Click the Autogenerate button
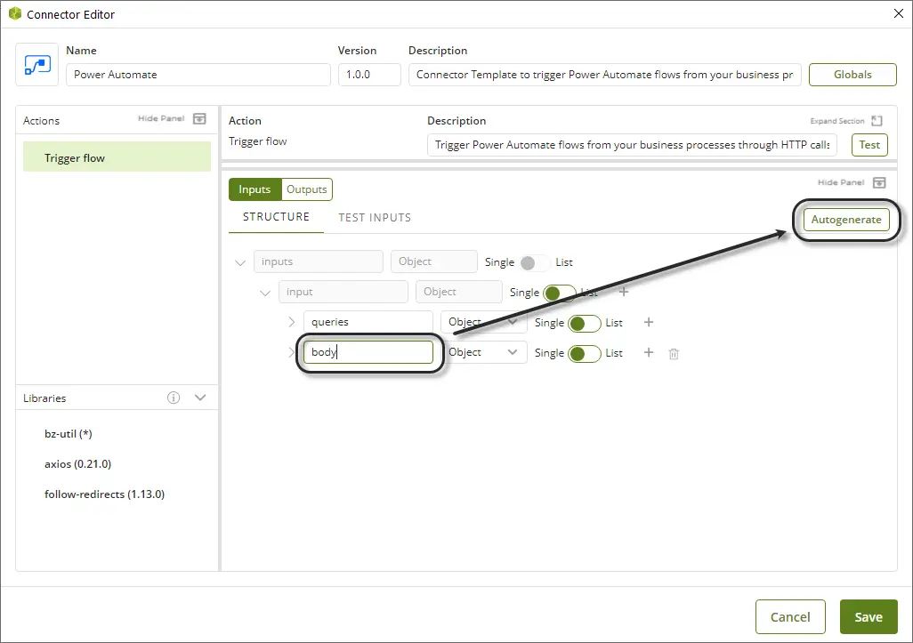Viewport: 913px width, 643px height. click(846, 220)
